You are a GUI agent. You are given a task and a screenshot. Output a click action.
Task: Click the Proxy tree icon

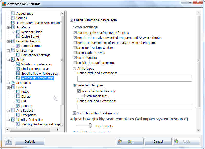(x=18, y=92)
